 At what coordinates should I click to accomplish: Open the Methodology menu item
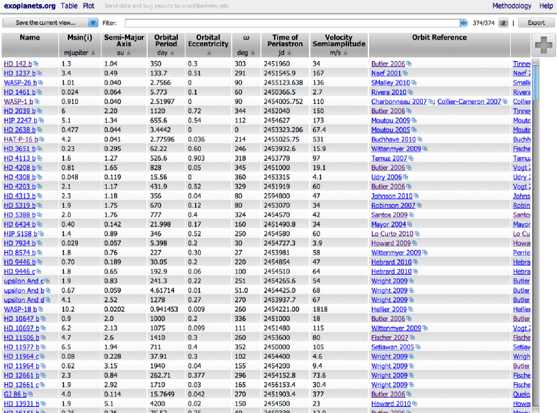pyautogui.click(x=511, y=6)
